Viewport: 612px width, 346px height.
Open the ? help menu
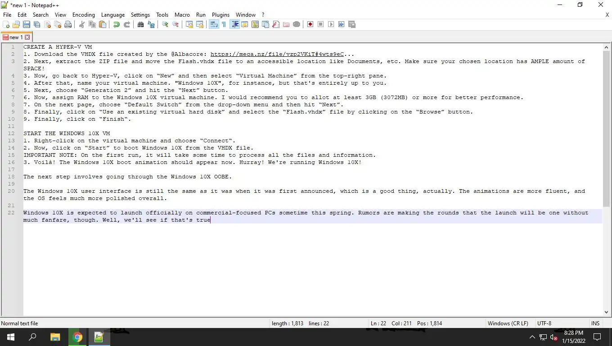263,15
